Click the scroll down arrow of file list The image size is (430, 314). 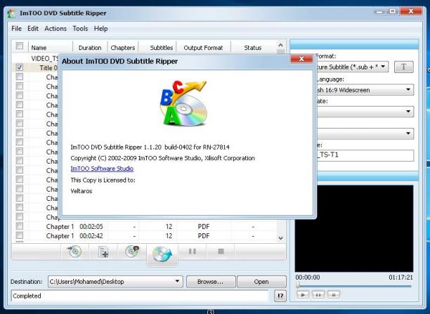coord(280,238)
